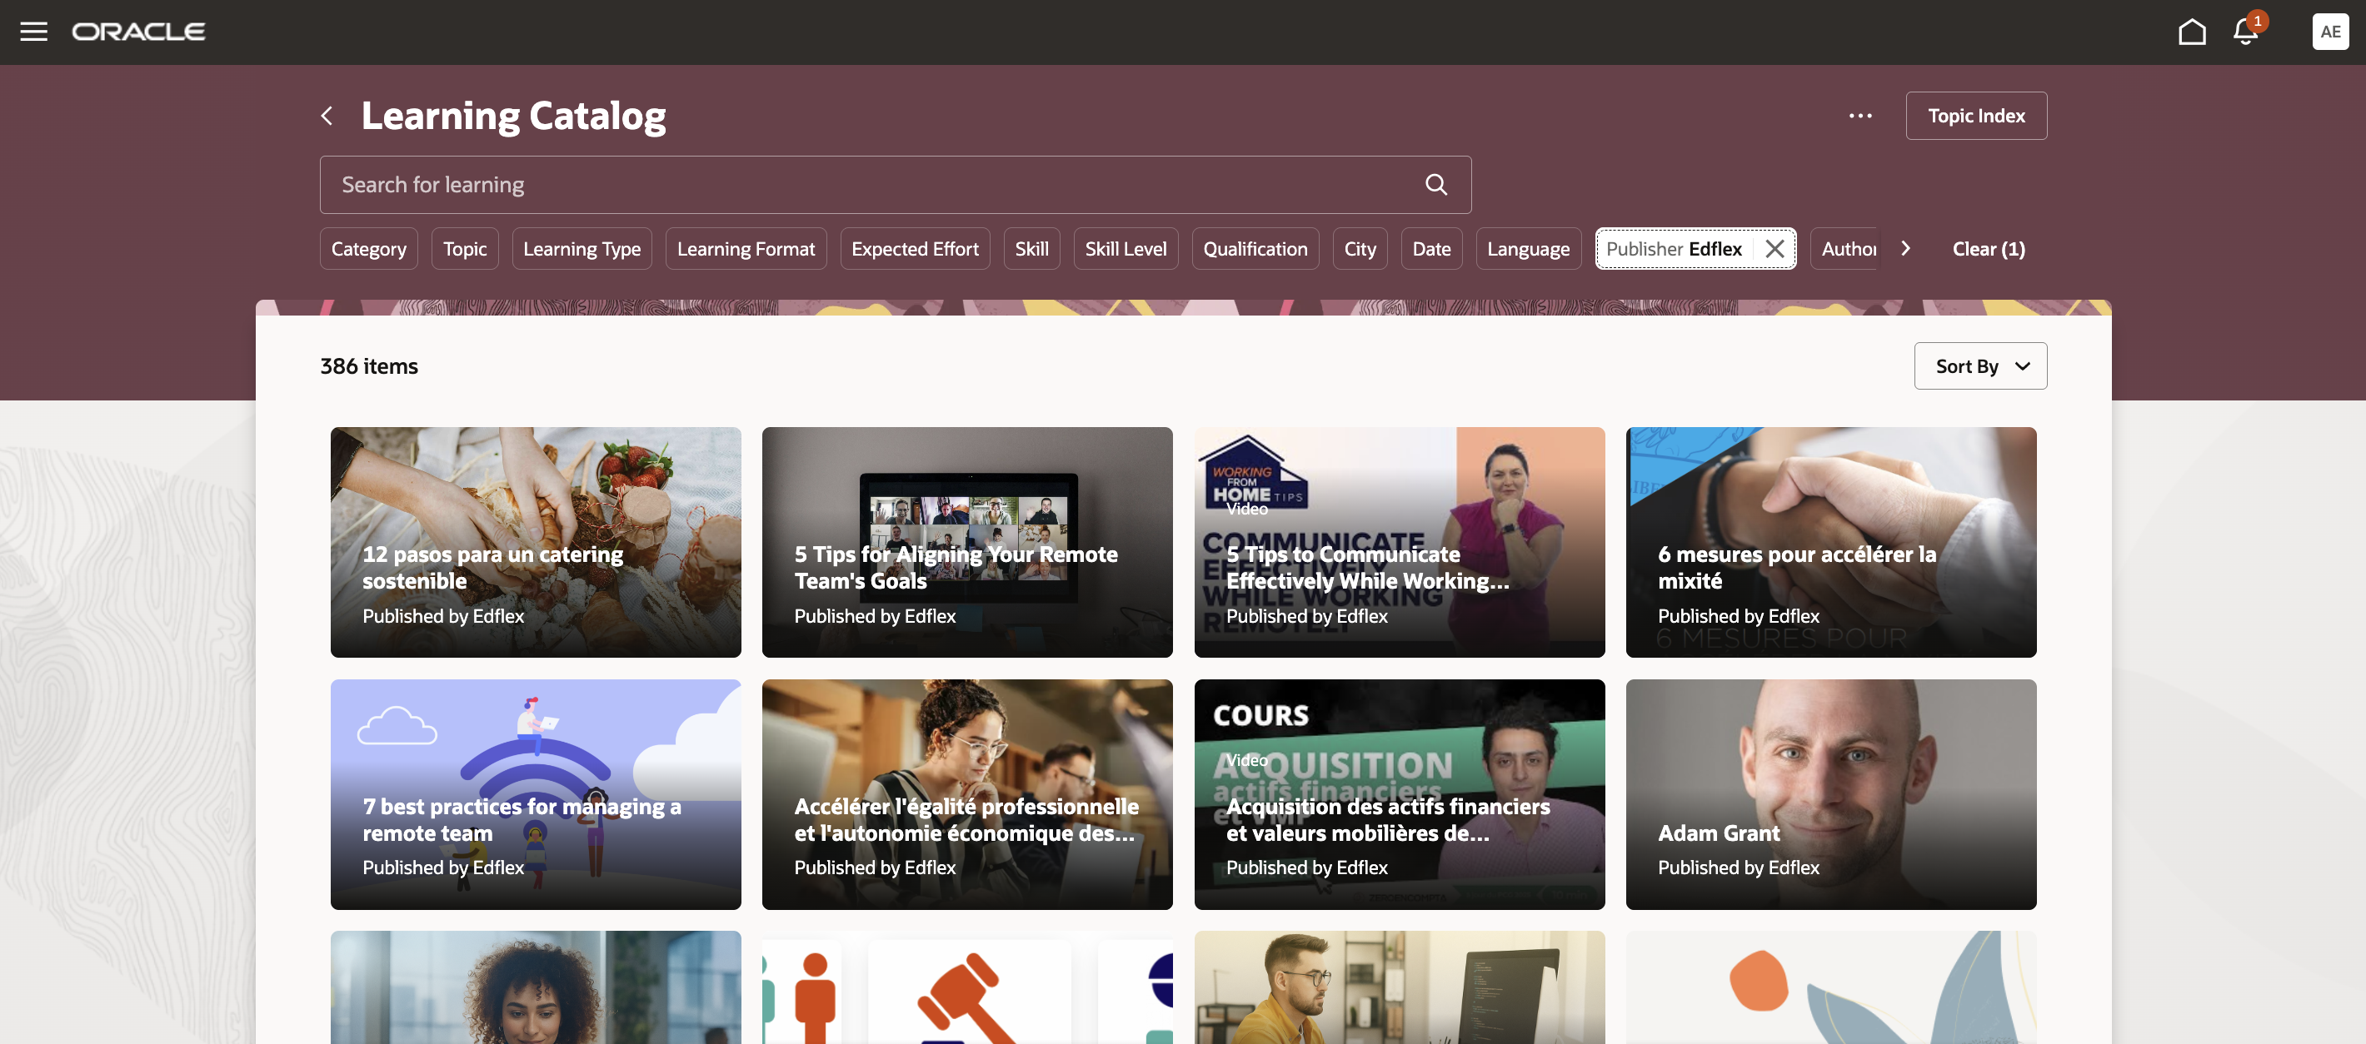
Task: Open the Adam Grant learning card
Action: click(x=1830, y=794)
